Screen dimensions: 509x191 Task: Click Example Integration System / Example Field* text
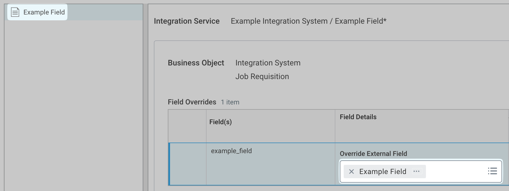(x=308, y=21)
